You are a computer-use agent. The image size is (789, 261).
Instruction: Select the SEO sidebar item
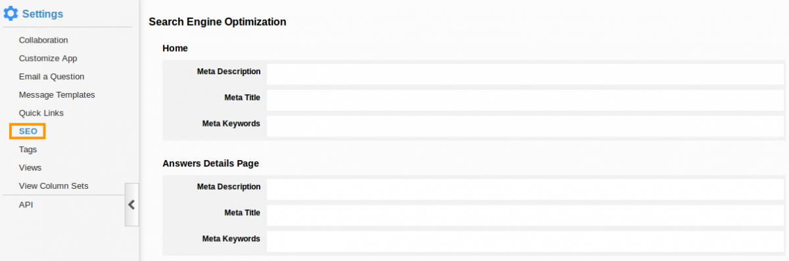(x=28, y=131)
